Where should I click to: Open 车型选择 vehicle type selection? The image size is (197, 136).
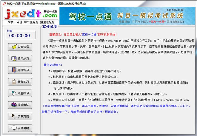[x=20, y=47]
